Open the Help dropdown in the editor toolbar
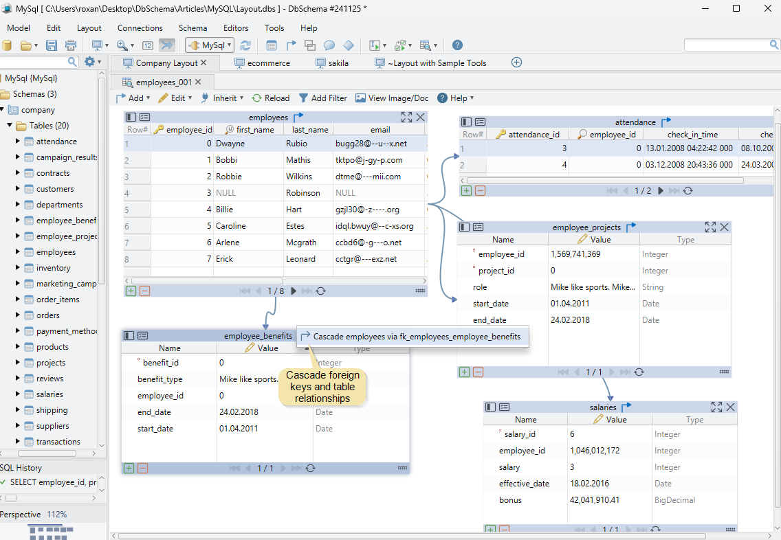The height and width of the screenshot is (540, 781). [x=456, y=98]
